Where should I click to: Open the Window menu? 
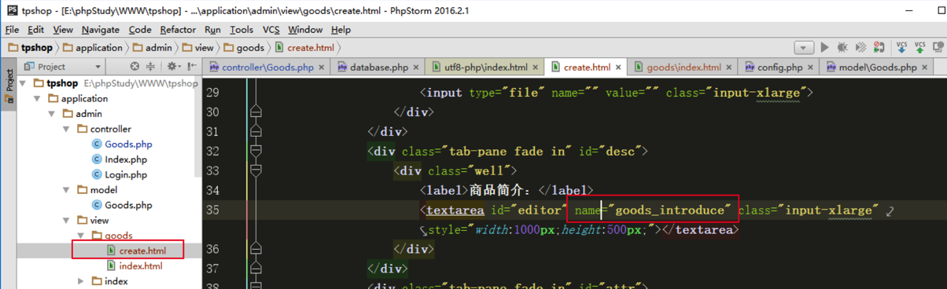click(305, 30)
